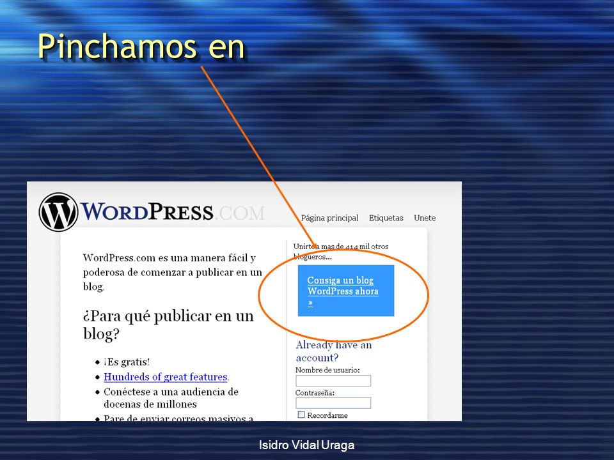The image size is (614, 460).
Task: Click Consiga un blog WordPress ahora link
Action: [x=343, y=291]
